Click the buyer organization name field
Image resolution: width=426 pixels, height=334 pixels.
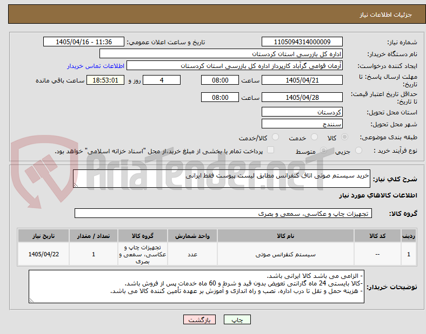click(221, 53)
